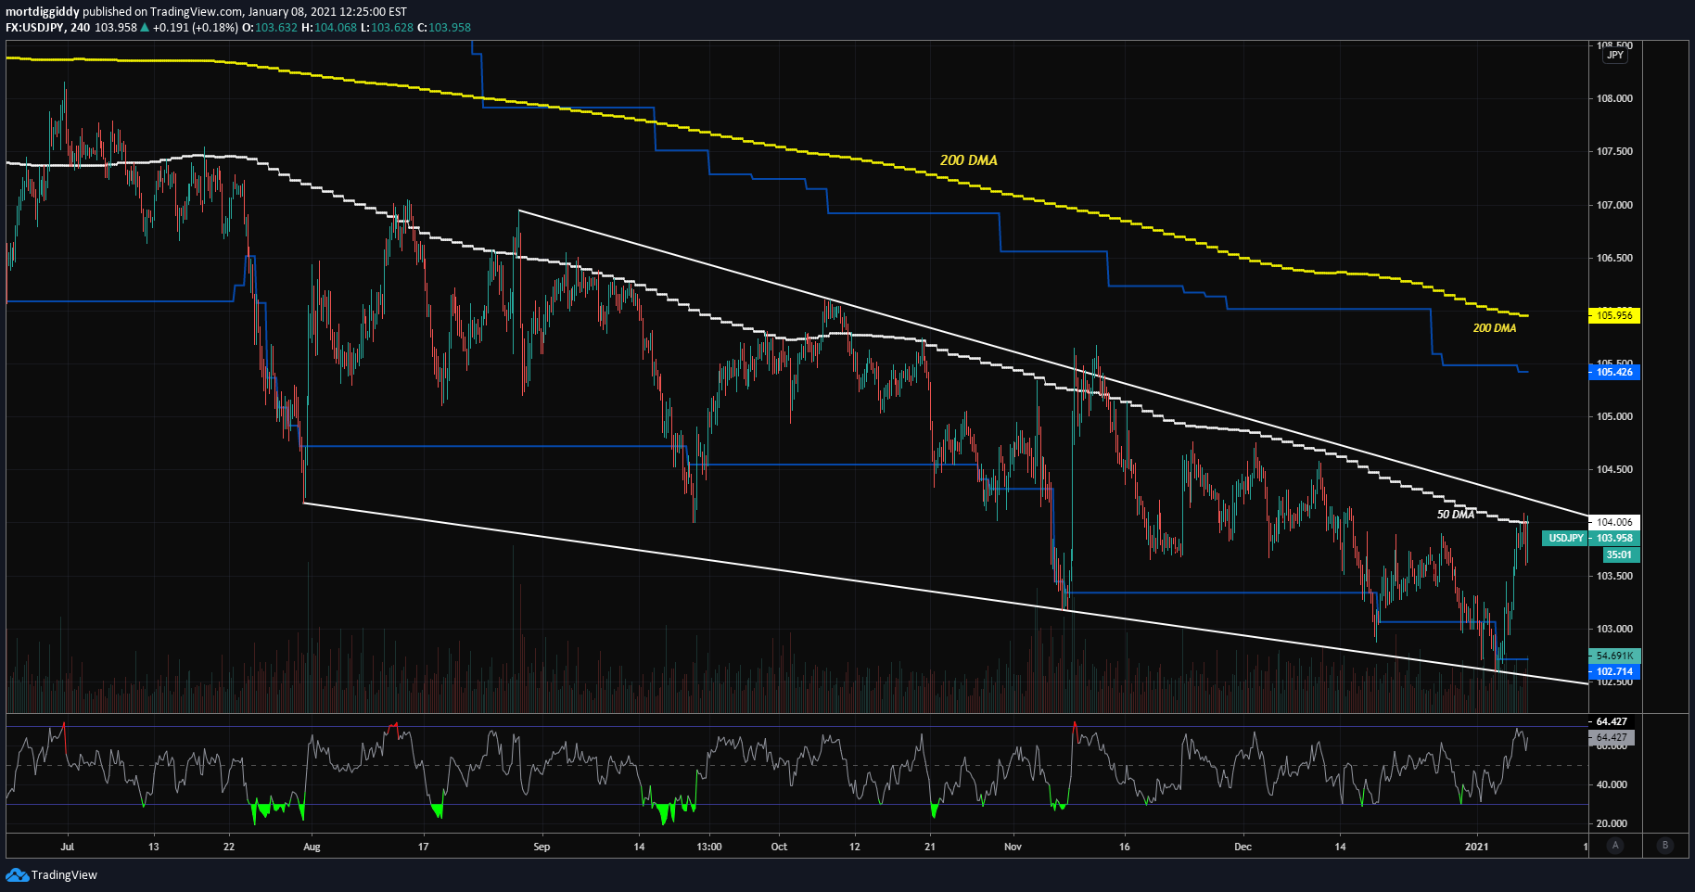Click the TradingView watermark text at bottom
The image size is (1695, 892).
point(64,874)
